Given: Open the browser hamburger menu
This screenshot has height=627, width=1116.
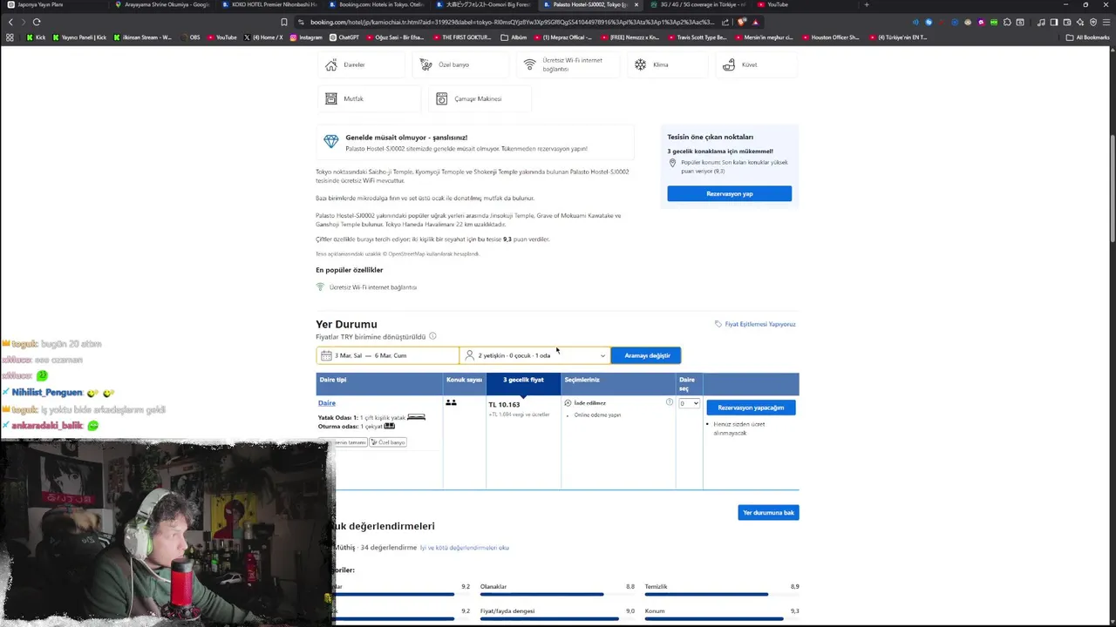Looking at the screenshot, I should (1106, 22).
